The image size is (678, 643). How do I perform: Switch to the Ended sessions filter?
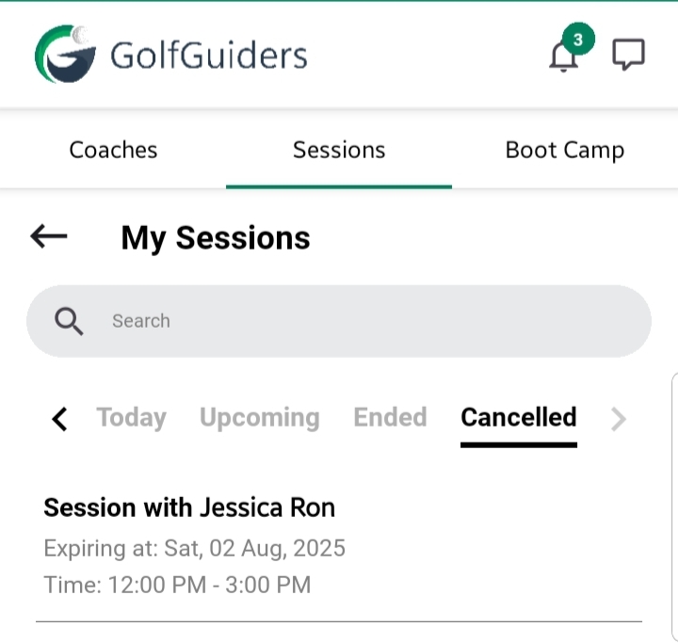pyautogui.click(x=390, y=417)
